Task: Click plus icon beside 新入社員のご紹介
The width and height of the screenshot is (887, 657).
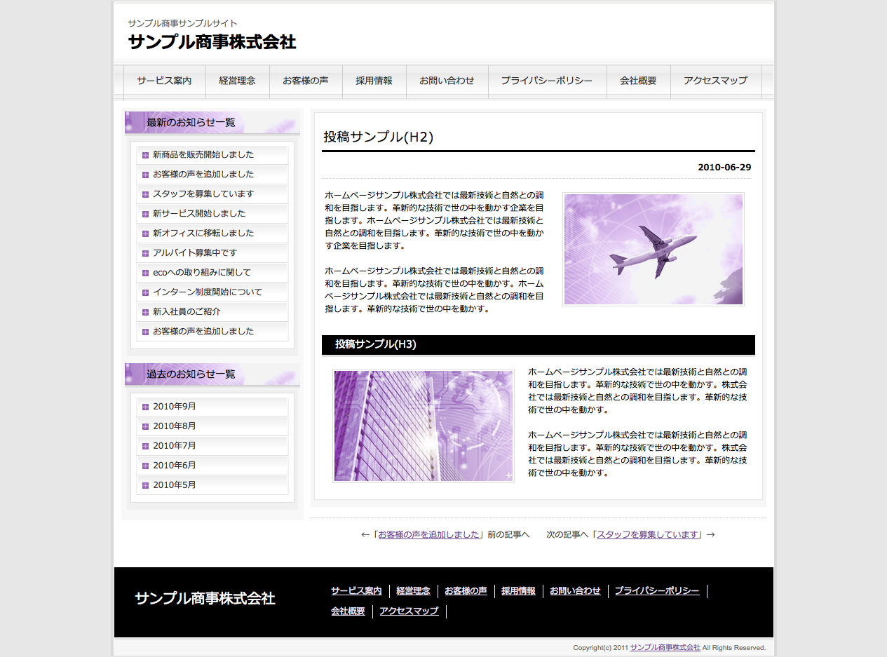Action: pyautogui.click(x=145, y=312)
